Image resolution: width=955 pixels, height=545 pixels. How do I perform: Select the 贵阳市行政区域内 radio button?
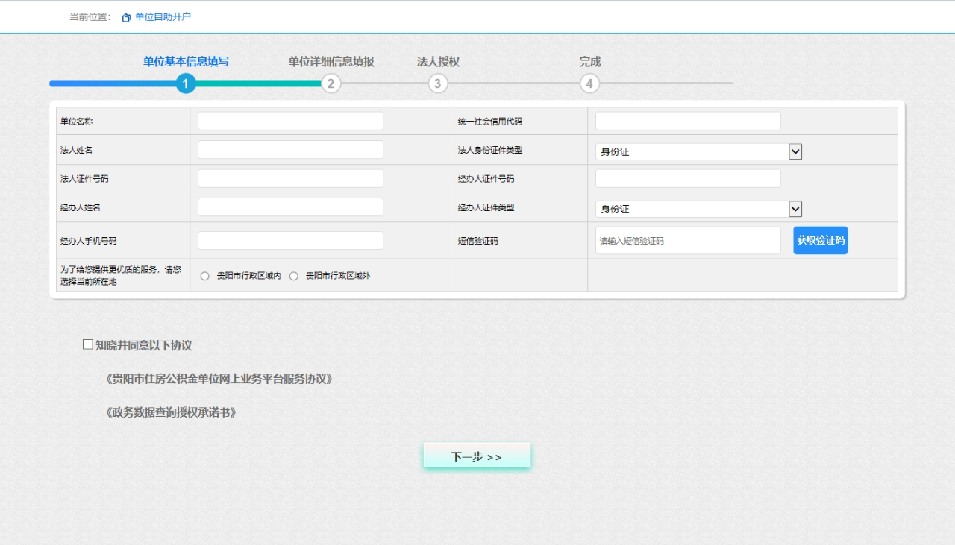click(204, 276)
